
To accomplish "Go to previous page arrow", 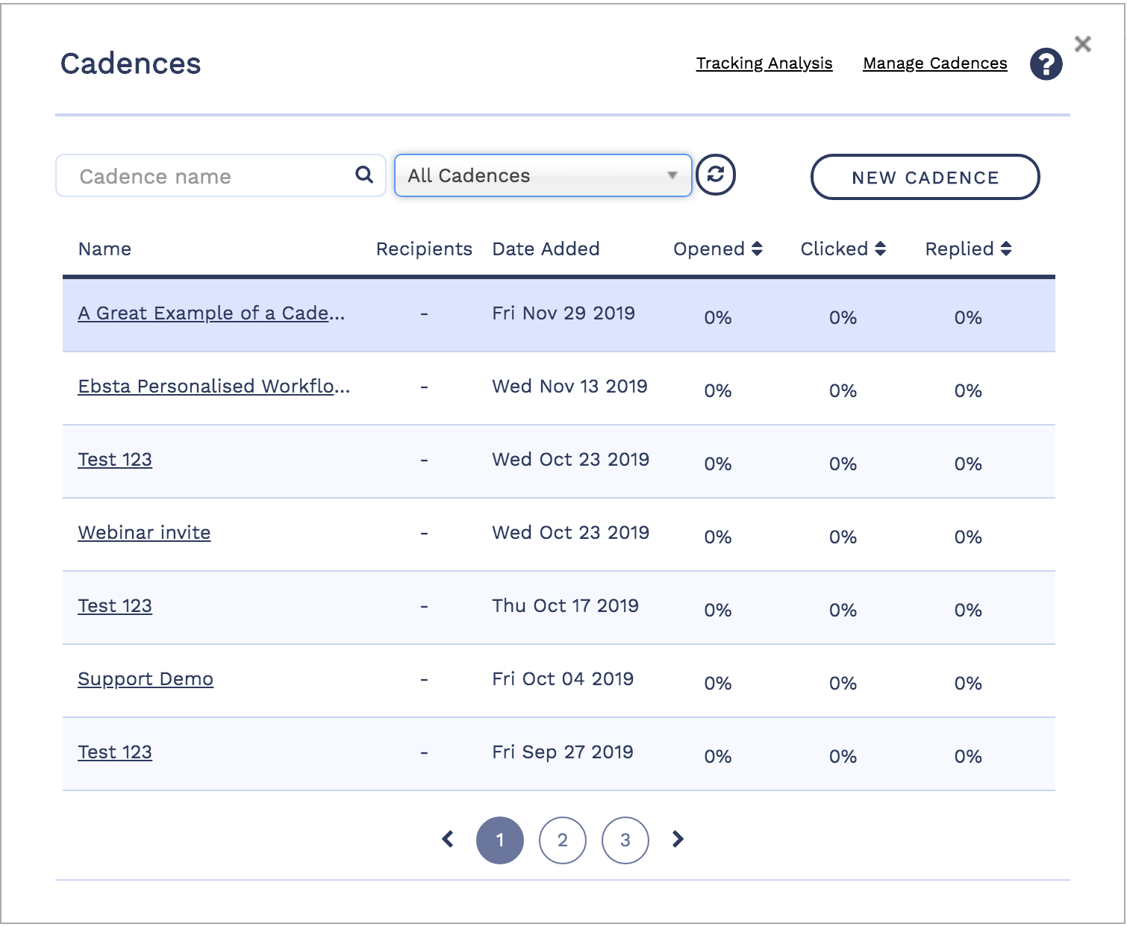I will click(x=448, y=839).
